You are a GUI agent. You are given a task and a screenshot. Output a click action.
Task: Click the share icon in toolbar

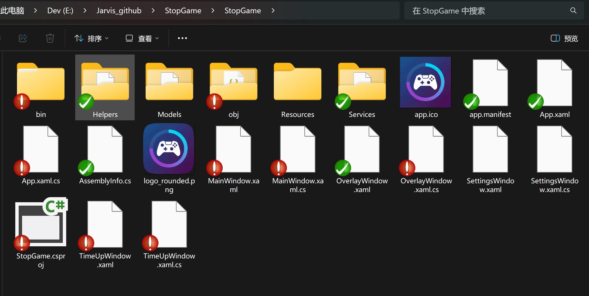click(x=23, y=38)
